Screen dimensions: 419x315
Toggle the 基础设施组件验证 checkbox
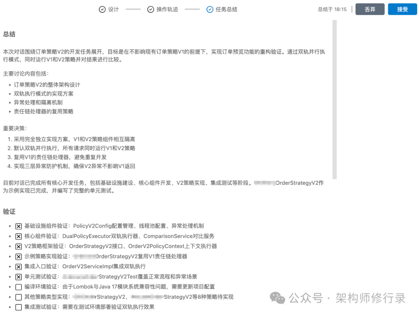coord(19,226)
